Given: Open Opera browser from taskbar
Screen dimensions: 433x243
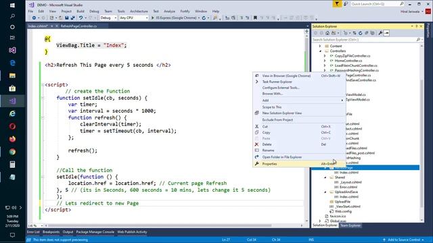Looking at the screenshot, I should pos(12,126).
